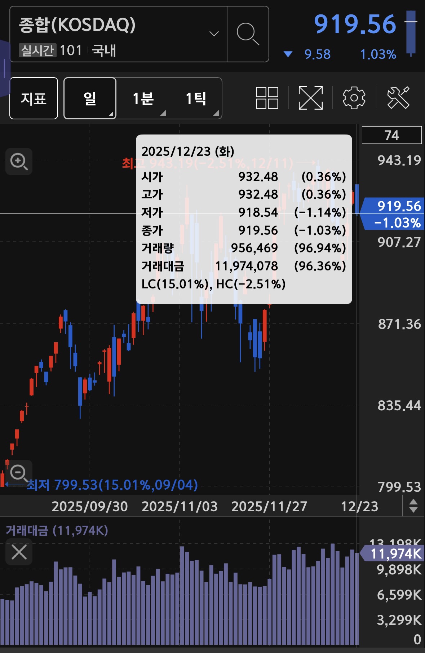Select the 1분 one-minute period tab
Viewport: 425px width, 653px height.
click(x=143, y=98)
